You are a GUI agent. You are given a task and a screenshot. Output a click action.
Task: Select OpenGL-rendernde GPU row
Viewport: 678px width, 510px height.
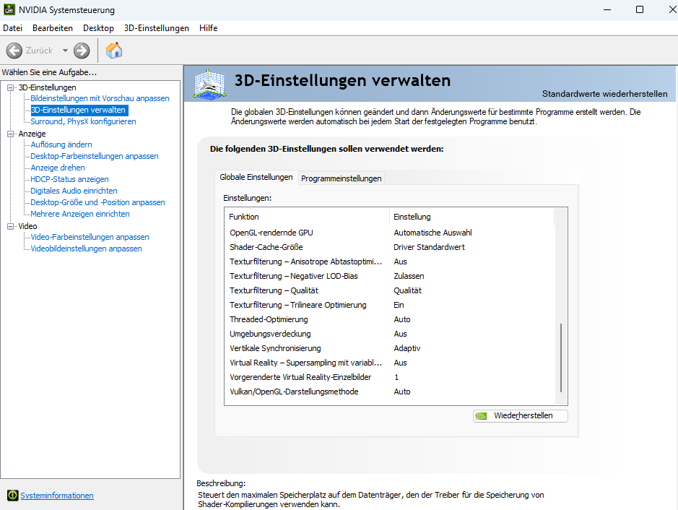point(389,233)
